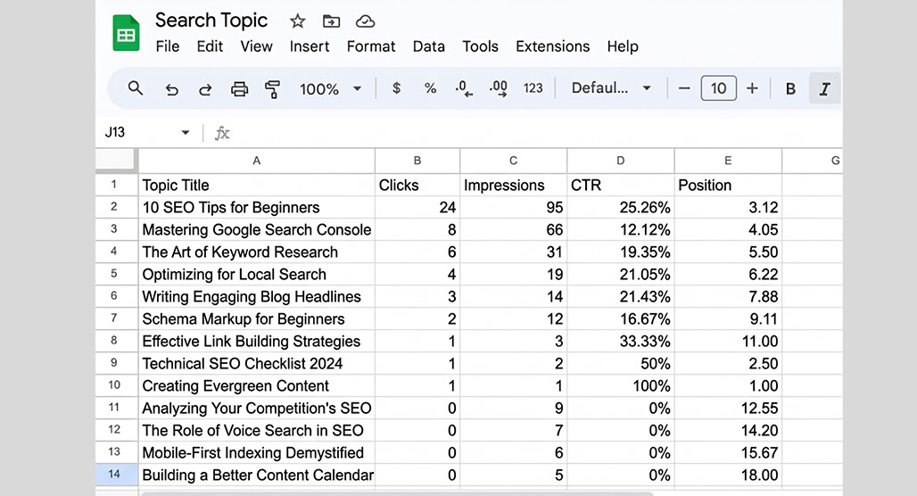Open the File menu
The width and height of the screenshot is (917, 496).
(x=168, y=46)
